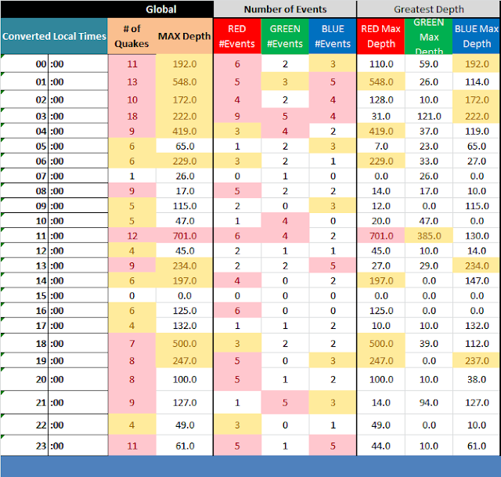Select GREEN Max Depth 121.0 cell
The height and width of the screenshot is (477, 501).
pos(429,116)
